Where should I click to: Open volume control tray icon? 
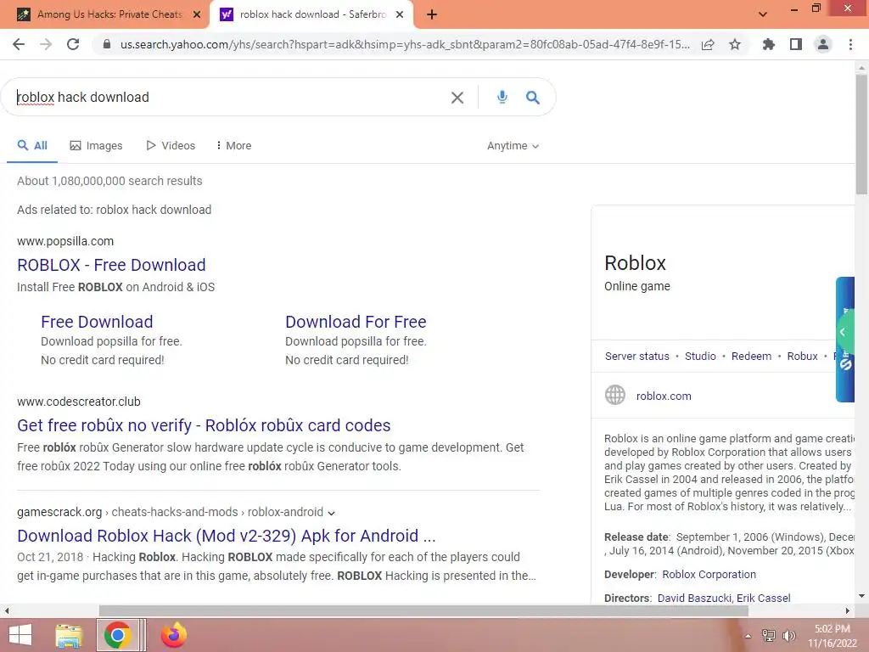pyautogui.click(x=788, y=636)
